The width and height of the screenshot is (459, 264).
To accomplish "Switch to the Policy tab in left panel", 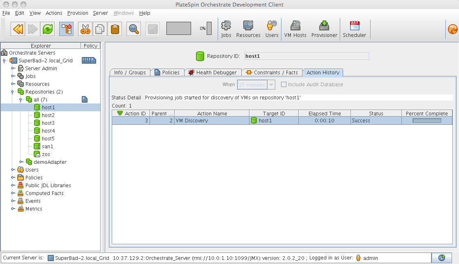I will point(90,46).
